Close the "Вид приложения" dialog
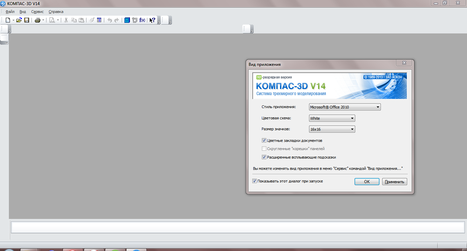 404,63
